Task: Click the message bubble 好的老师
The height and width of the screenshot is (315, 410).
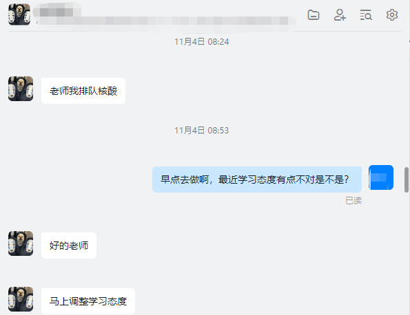Action: pyautogui.click(x=69, y=246)
